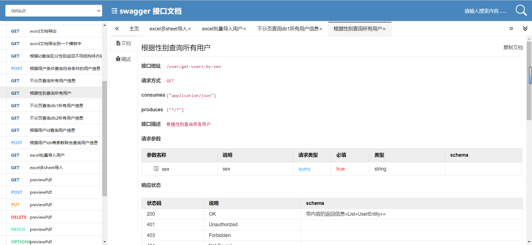
Task: Open POST 根据用户条件查询符合条件的用户信息 entry
Action: [51, 68]
